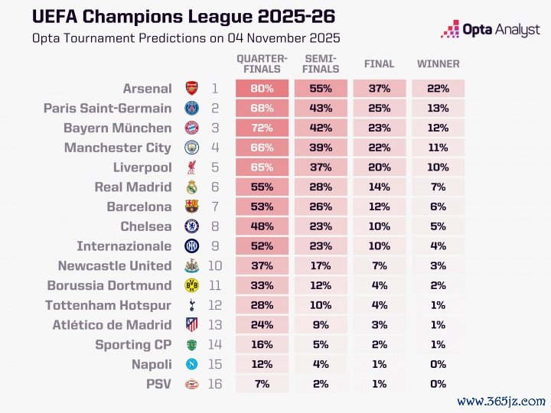
Task: Select the Napoli club icon
Action: 191,364
